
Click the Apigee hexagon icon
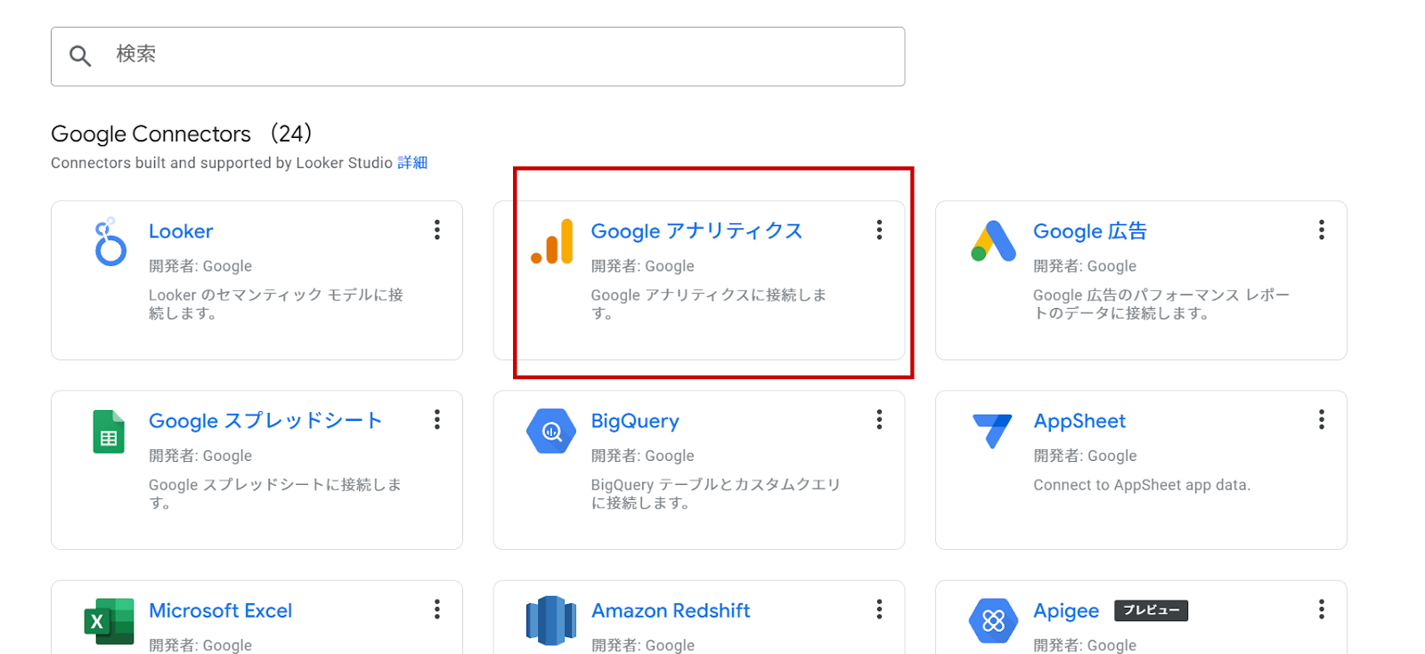pos(993,620)
